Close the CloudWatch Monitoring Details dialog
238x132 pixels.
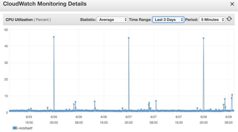coord(232,4)
